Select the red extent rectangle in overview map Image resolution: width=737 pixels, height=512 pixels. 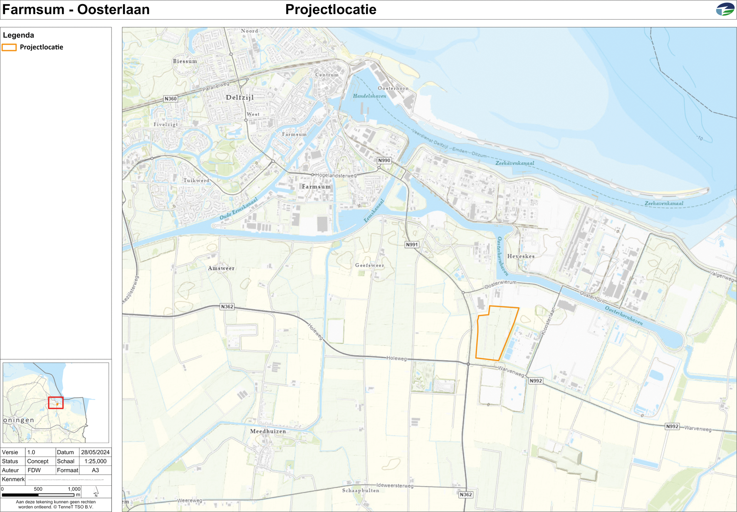click(56, 403)
